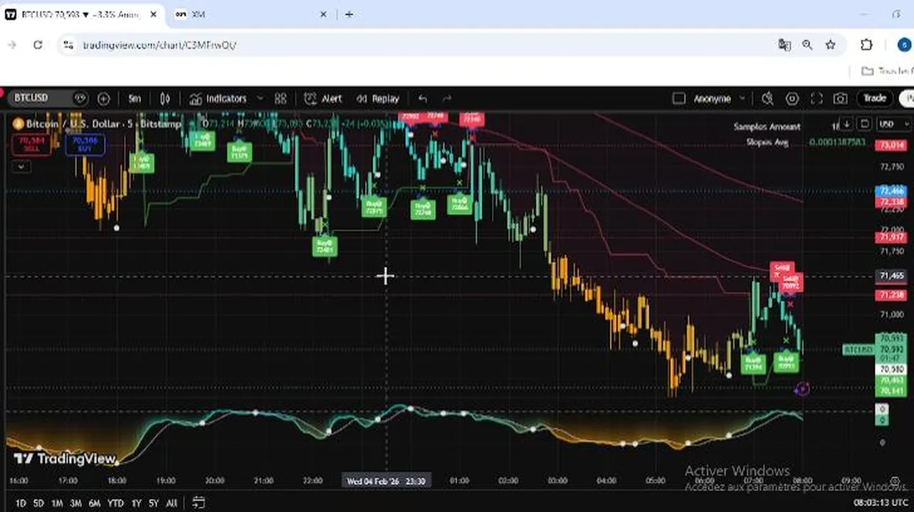This screenshot has width=914, height=512.
Task: Click the blue BUY price button
Action: coord(85,145)
